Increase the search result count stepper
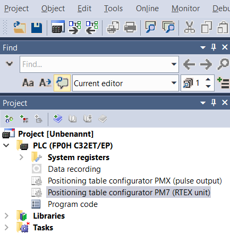Screen dimensions: 230x233 tap(208, 80)
